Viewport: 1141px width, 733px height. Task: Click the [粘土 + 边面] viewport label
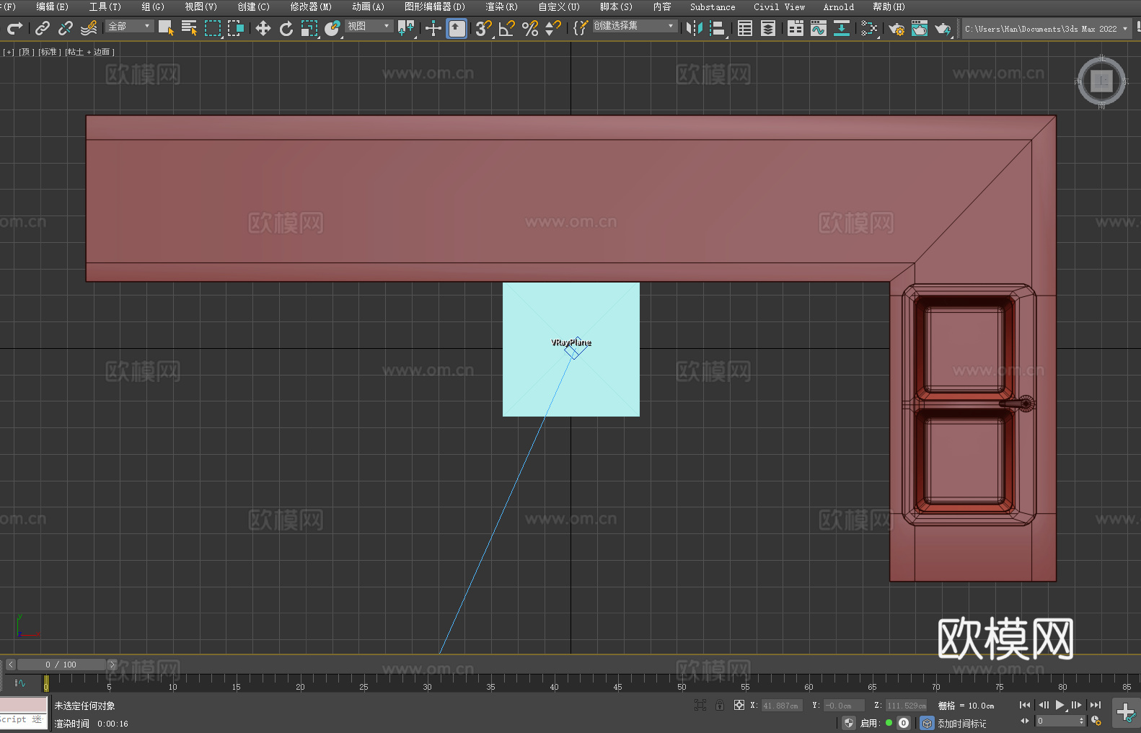90,52
